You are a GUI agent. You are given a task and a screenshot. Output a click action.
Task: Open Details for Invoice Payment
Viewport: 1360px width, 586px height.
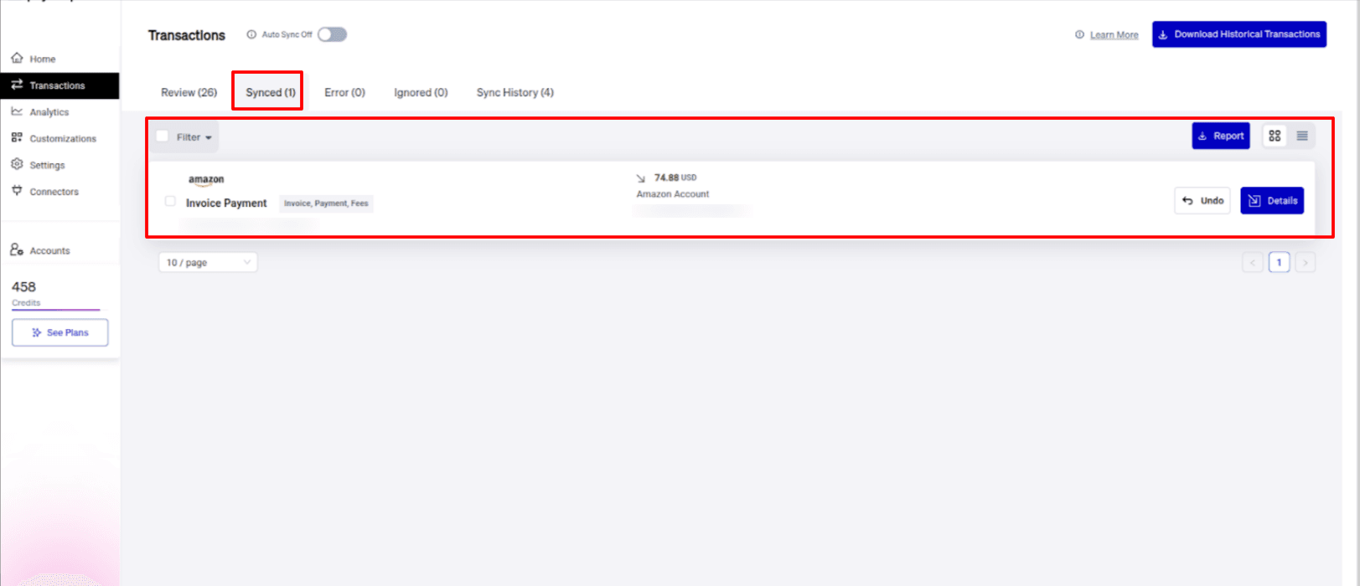(1272, 201)
